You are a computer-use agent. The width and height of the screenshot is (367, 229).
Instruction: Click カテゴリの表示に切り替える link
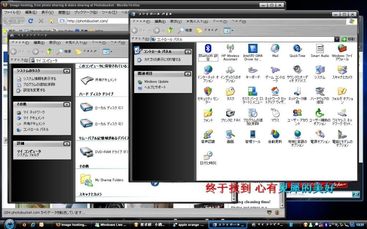(x=162, y=60)
